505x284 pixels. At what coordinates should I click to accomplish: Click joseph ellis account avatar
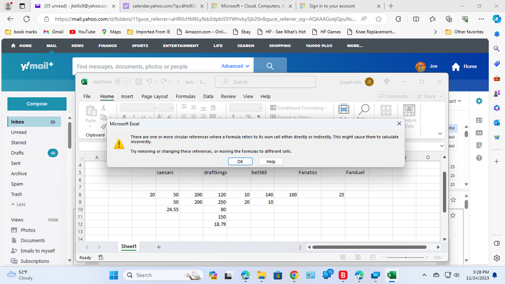coord(369,82)
